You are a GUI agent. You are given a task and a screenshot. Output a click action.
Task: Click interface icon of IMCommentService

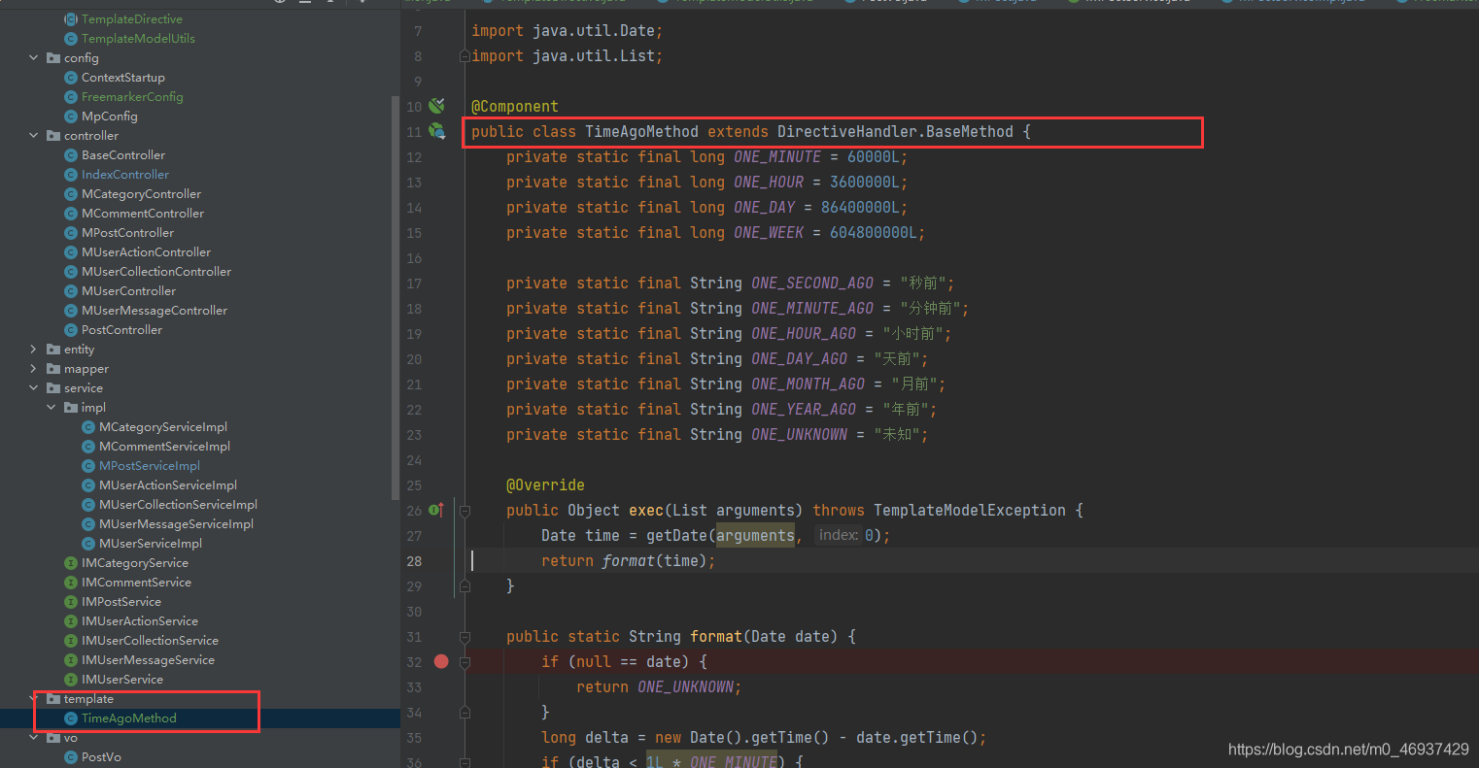pos(71,583)
